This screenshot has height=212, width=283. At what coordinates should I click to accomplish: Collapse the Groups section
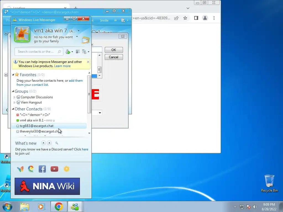pos(13,91)
